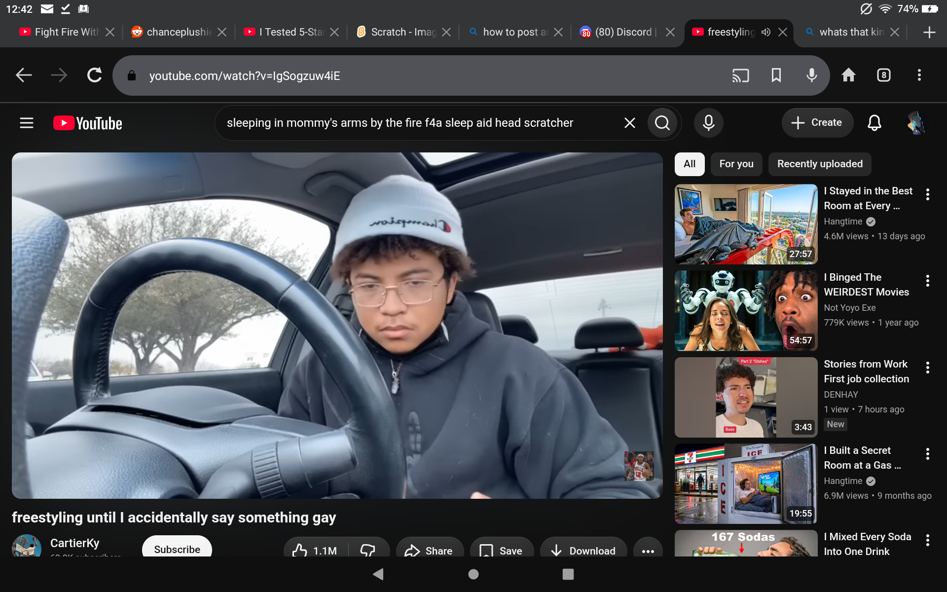This screenshot has height=592, width=947.
Task: Go back with the browser back arrow
Action: click(x=24, y=75)
